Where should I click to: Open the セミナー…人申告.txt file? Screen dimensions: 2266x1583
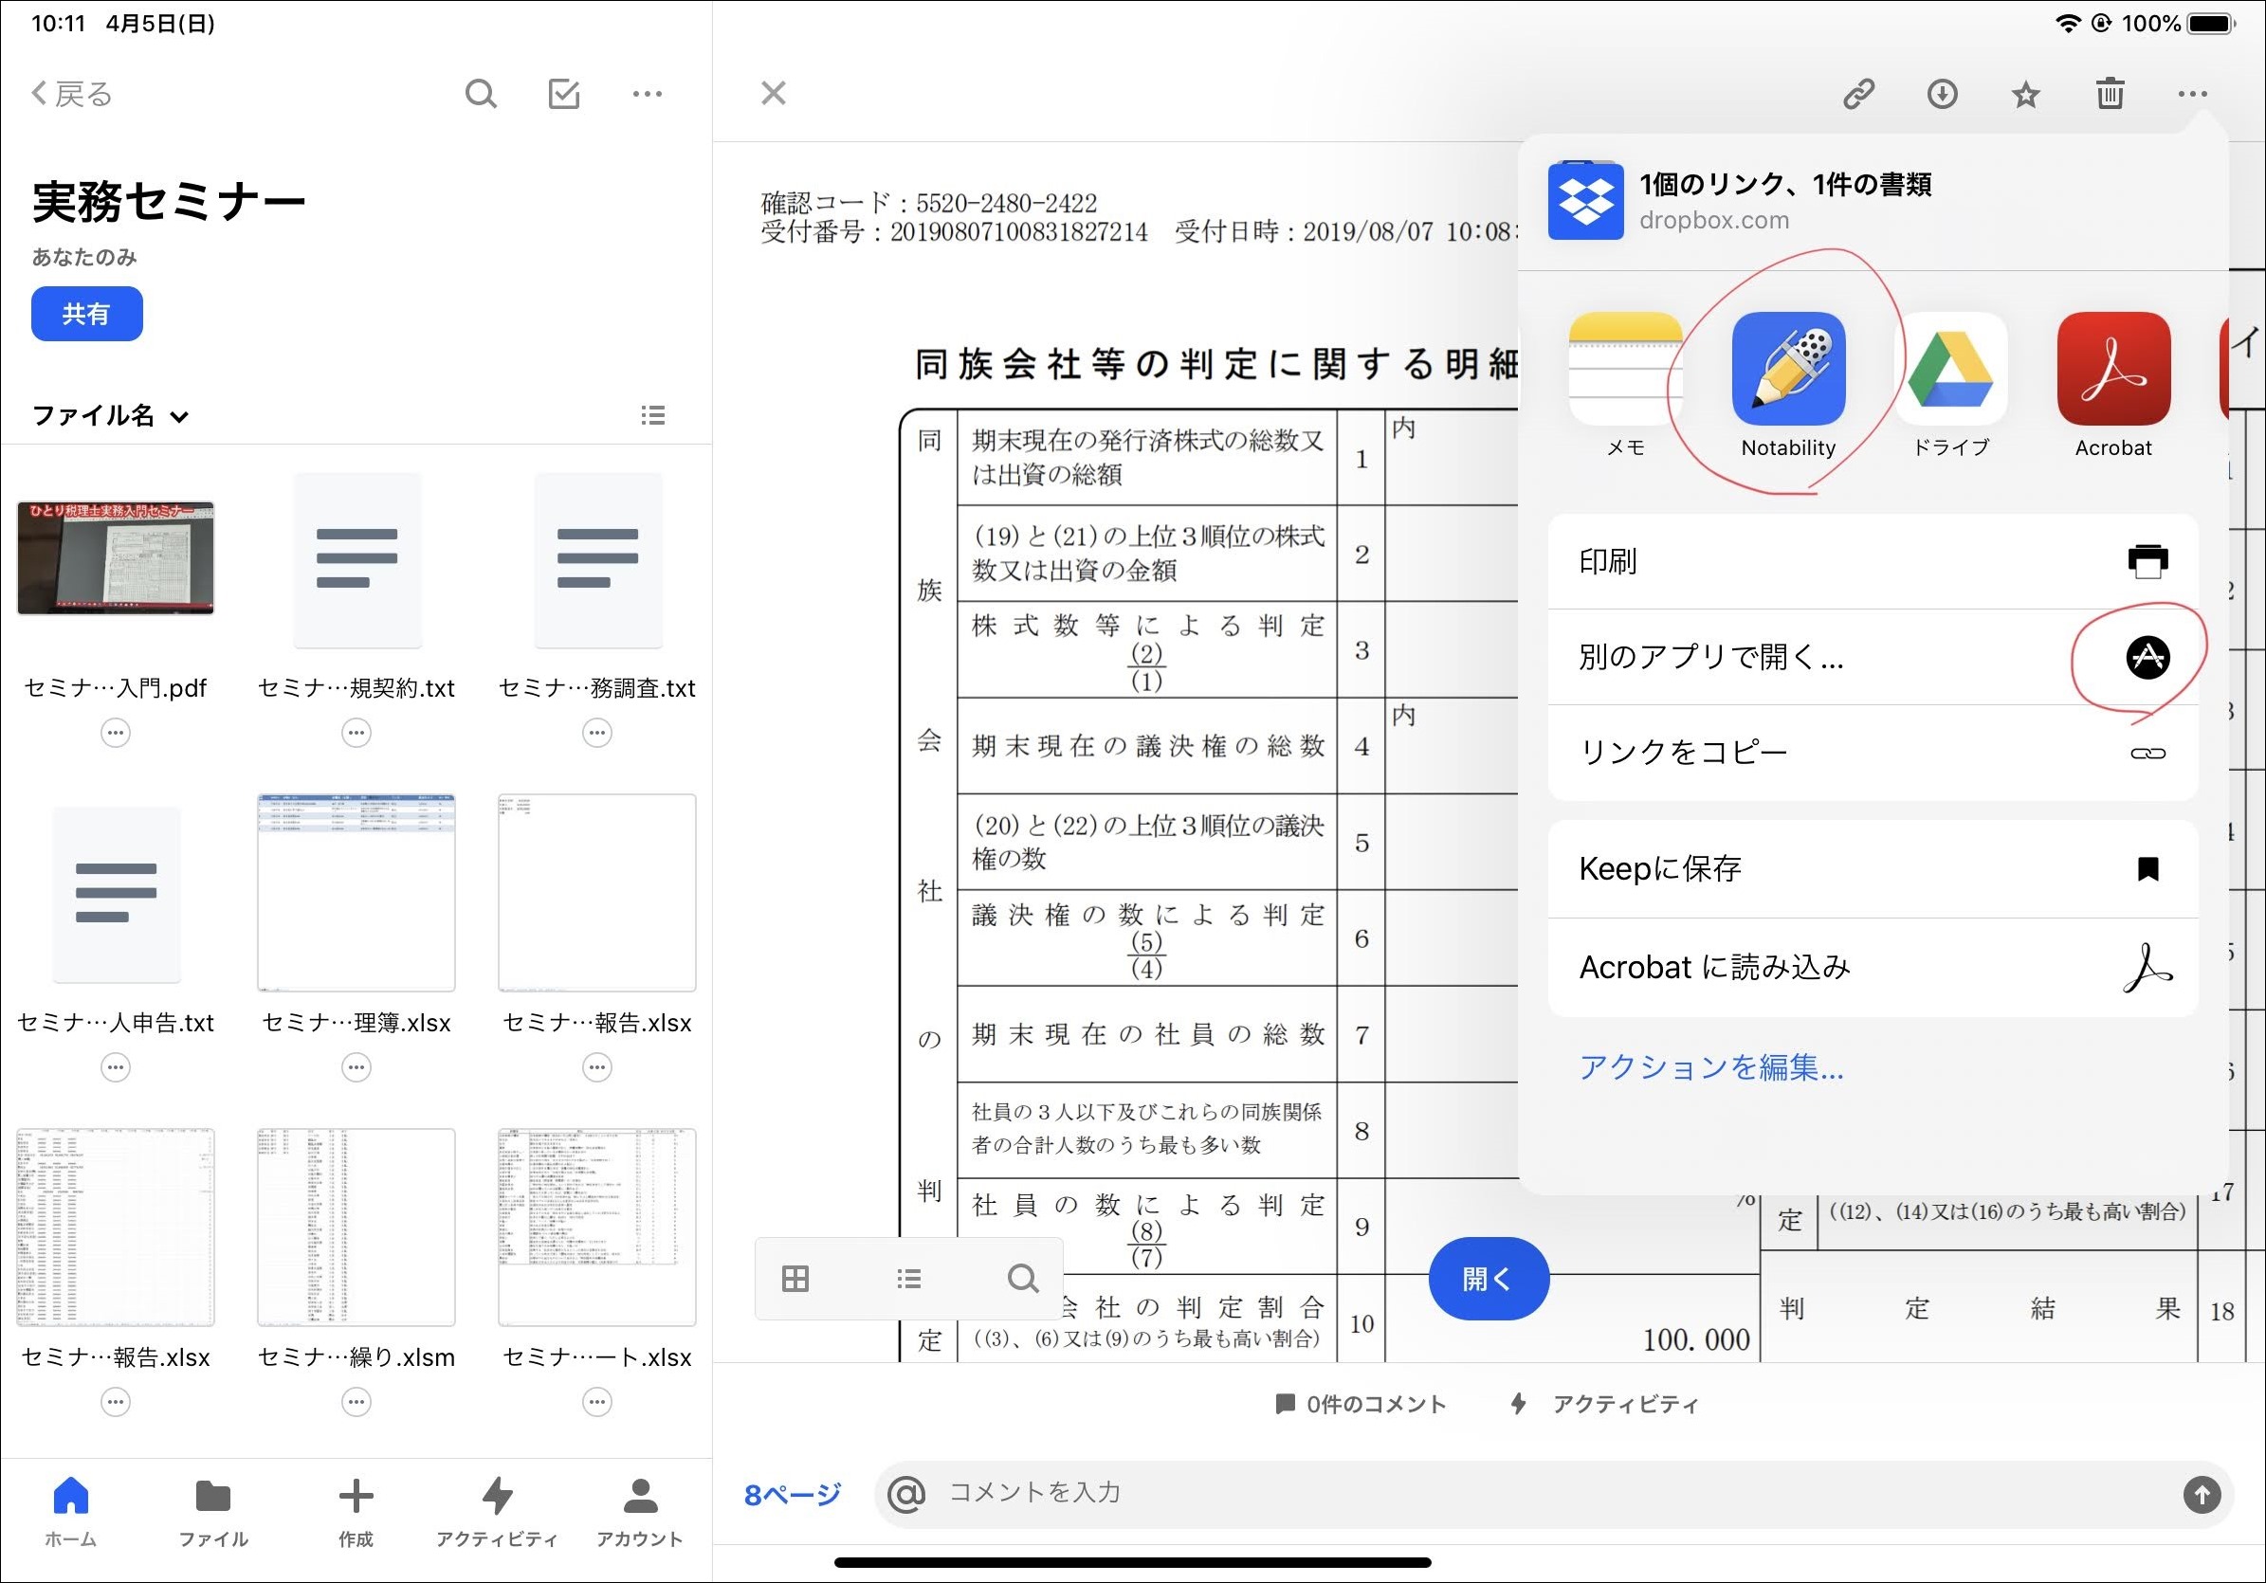[x=116, y=894]
